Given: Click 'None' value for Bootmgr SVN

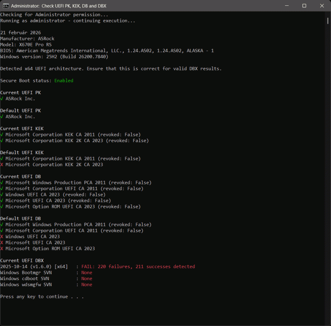Looking at the screenshot, I should coord(87,273).
